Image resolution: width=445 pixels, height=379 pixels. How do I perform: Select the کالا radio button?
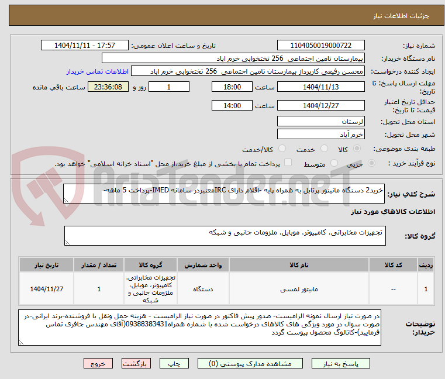pos(357,148)
